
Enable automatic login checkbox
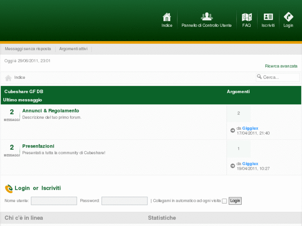pyautogui.click(x=224, y=201)
